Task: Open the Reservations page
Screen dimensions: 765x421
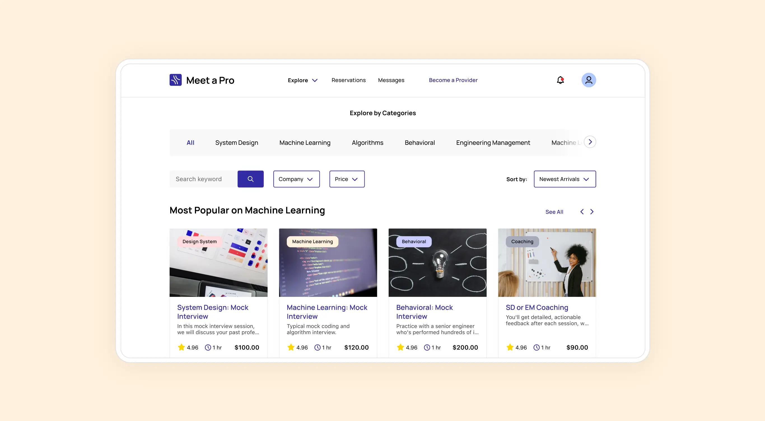Action: [348, 80]
